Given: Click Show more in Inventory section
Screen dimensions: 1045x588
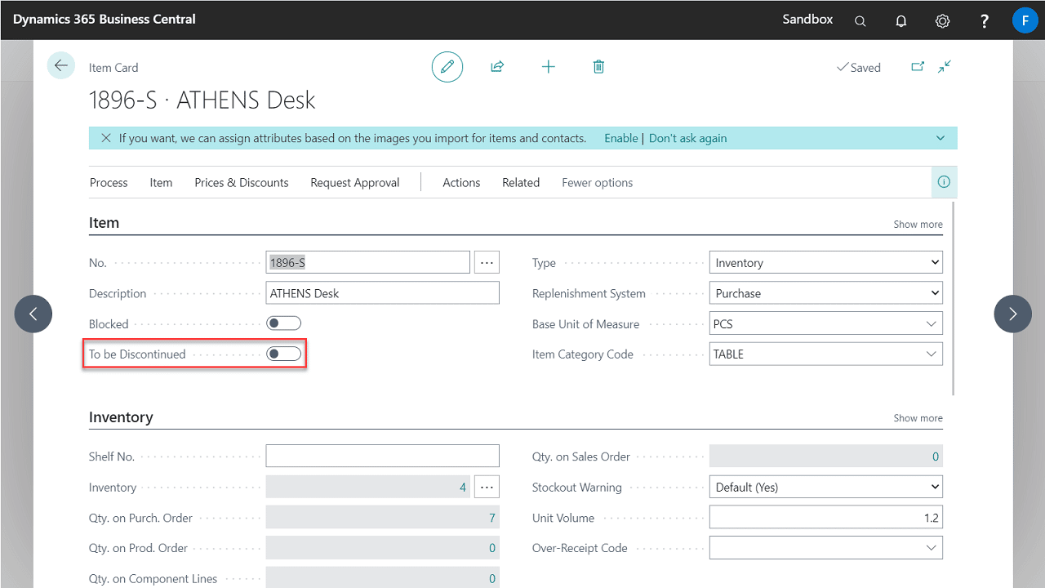Looking at the screenshot, I should [918, 417].
